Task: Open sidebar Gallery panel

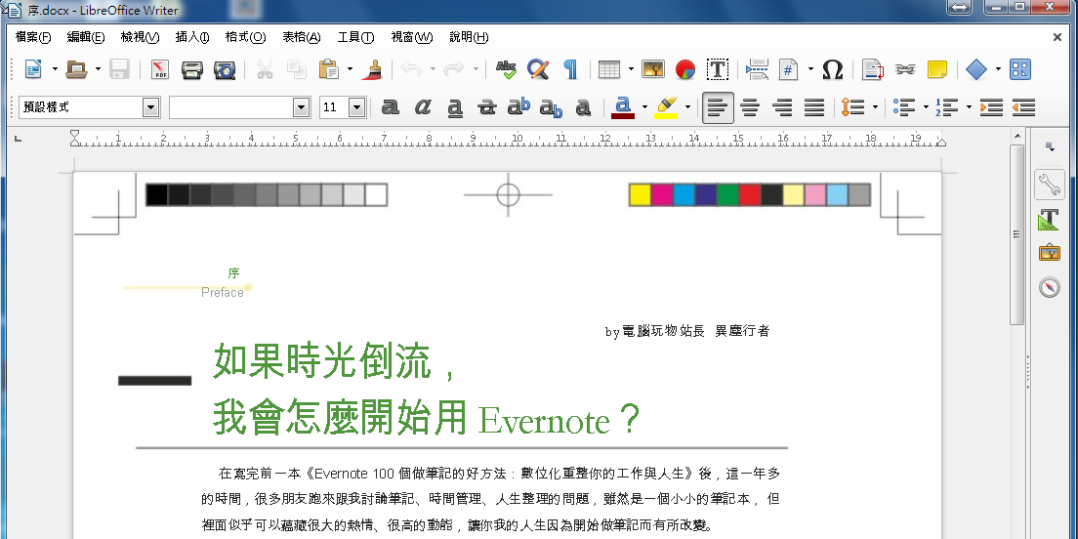Action: point(1049,253)
